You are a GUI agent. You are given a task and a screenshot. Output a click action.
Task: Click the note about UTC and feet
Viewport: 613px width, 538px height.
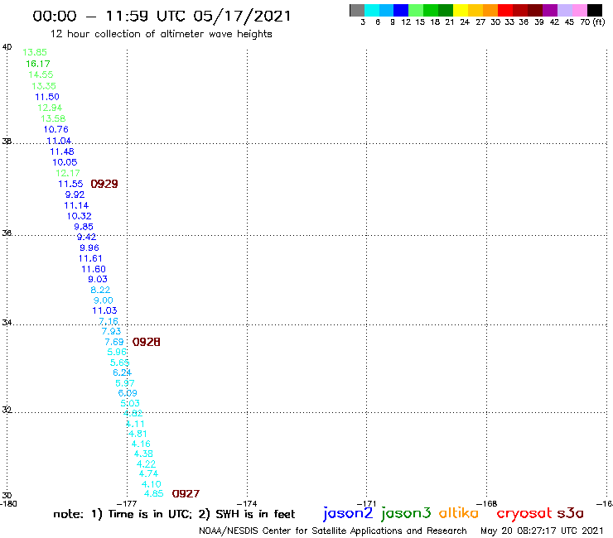174,514
